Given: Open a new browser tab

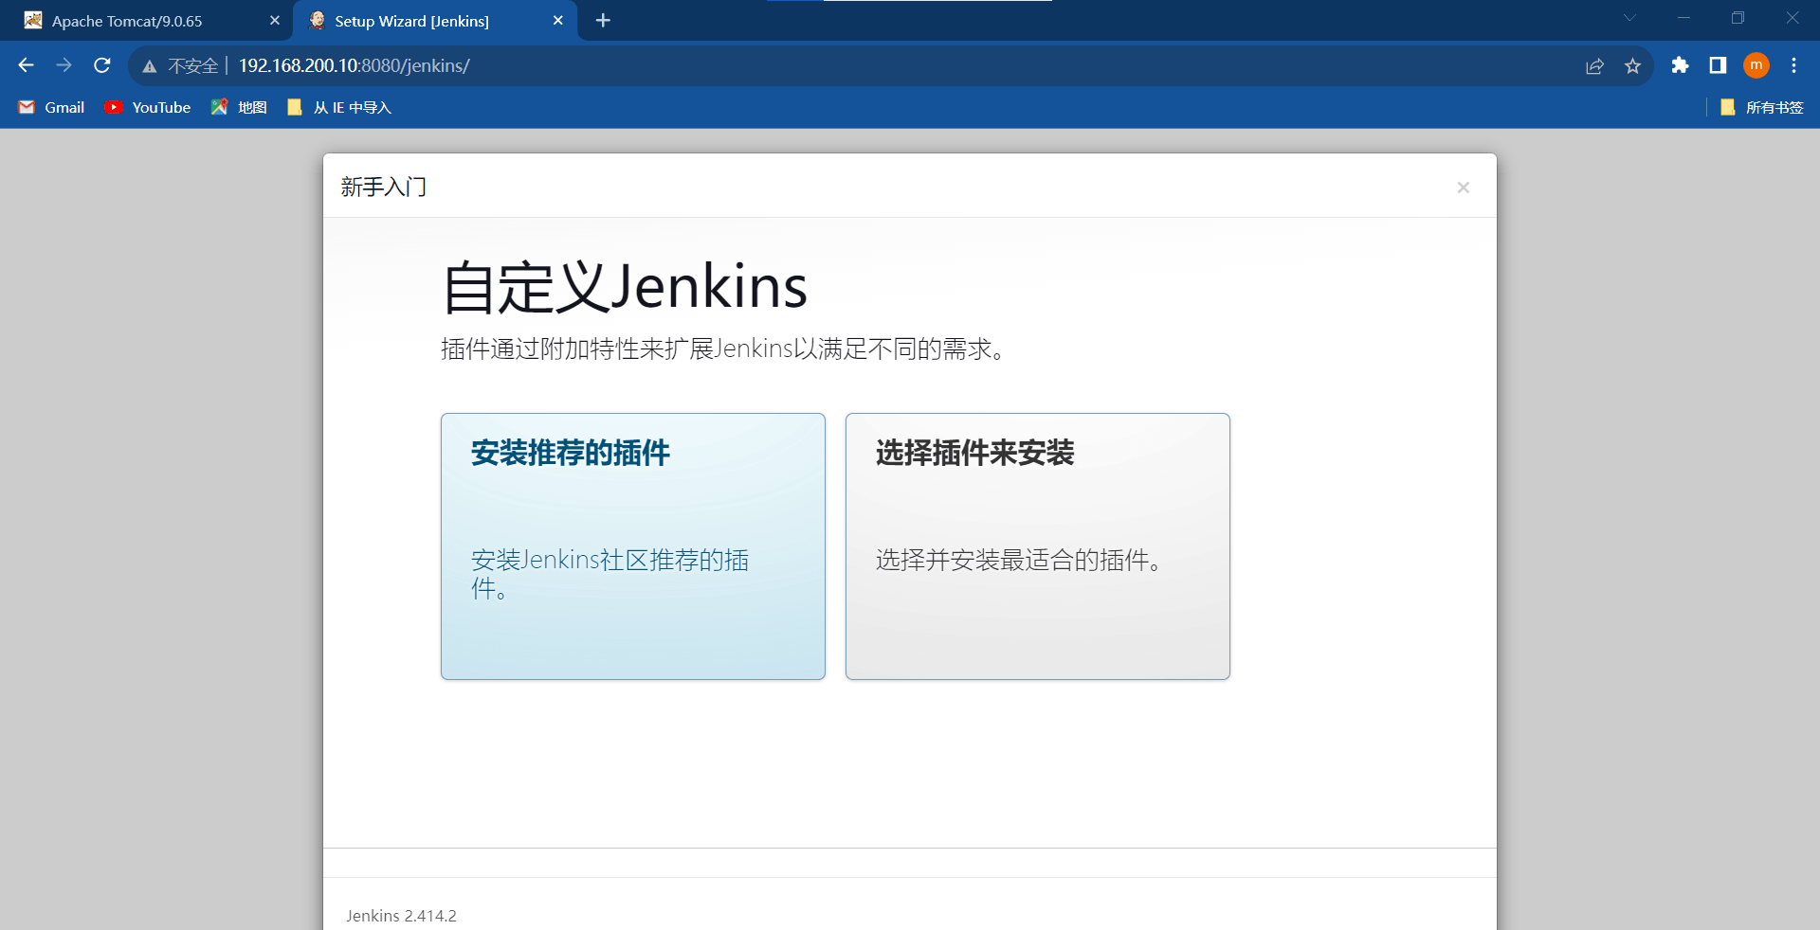Looking at the screenshot, I should click(x=603, y=21).
